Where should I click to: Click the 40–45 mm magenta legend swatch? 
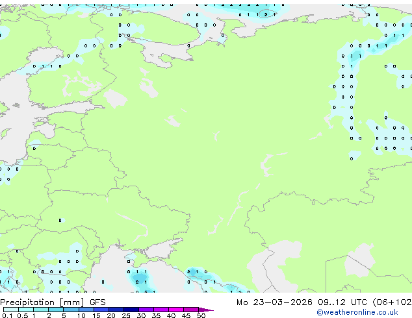(x=176, y=310)
